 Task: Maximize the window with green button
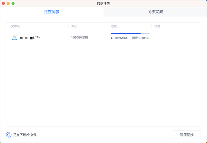pyautogui.click(x=13, y=3)
